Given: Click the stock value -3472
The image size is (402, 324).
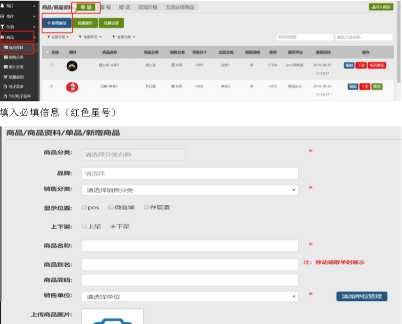Looking at the screenshot, I should tap(272, 86).
